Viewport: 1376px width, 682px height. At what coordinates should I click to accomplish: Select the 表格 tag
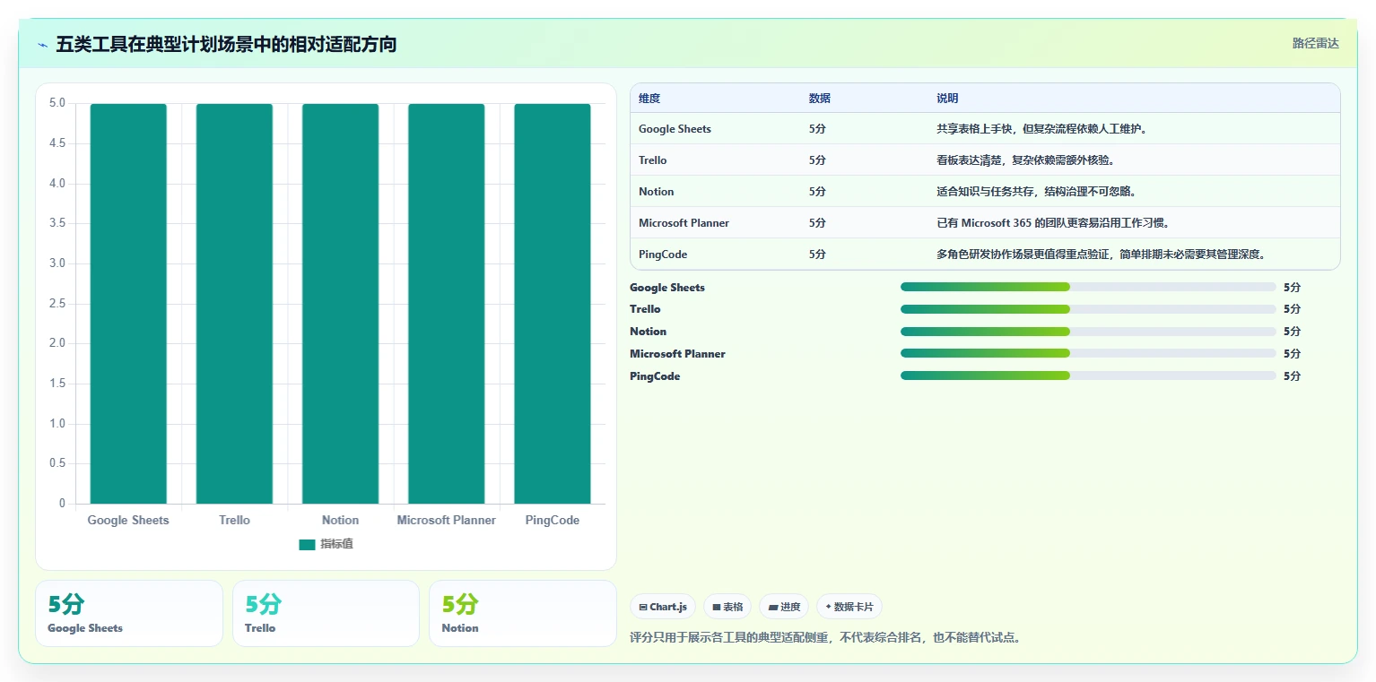click(x=727, y=607)
